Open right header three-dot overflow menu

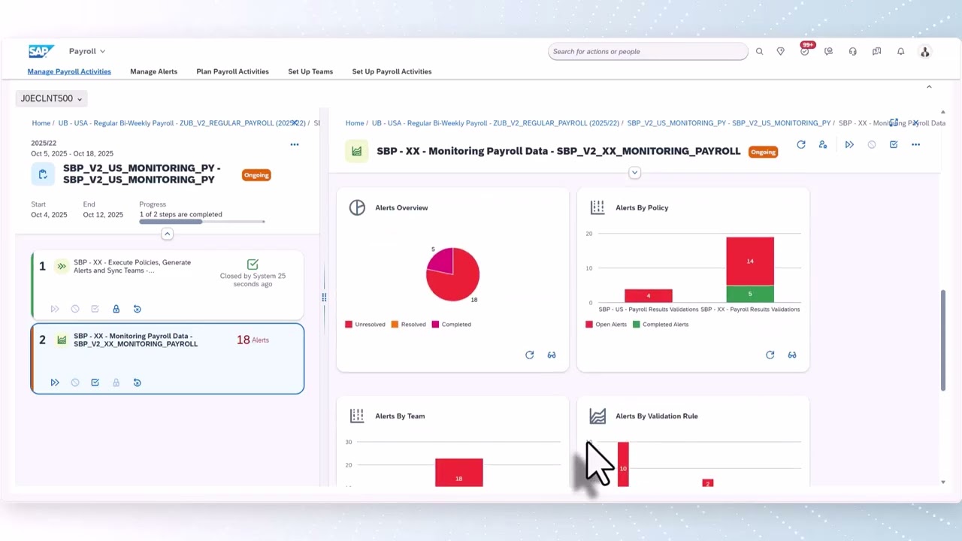pos(915,144)
